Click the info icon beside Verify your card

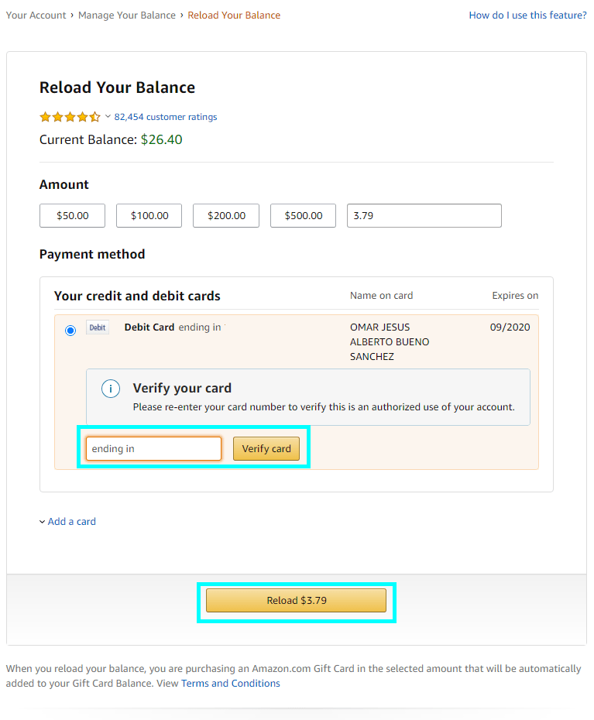pos(111,389)
